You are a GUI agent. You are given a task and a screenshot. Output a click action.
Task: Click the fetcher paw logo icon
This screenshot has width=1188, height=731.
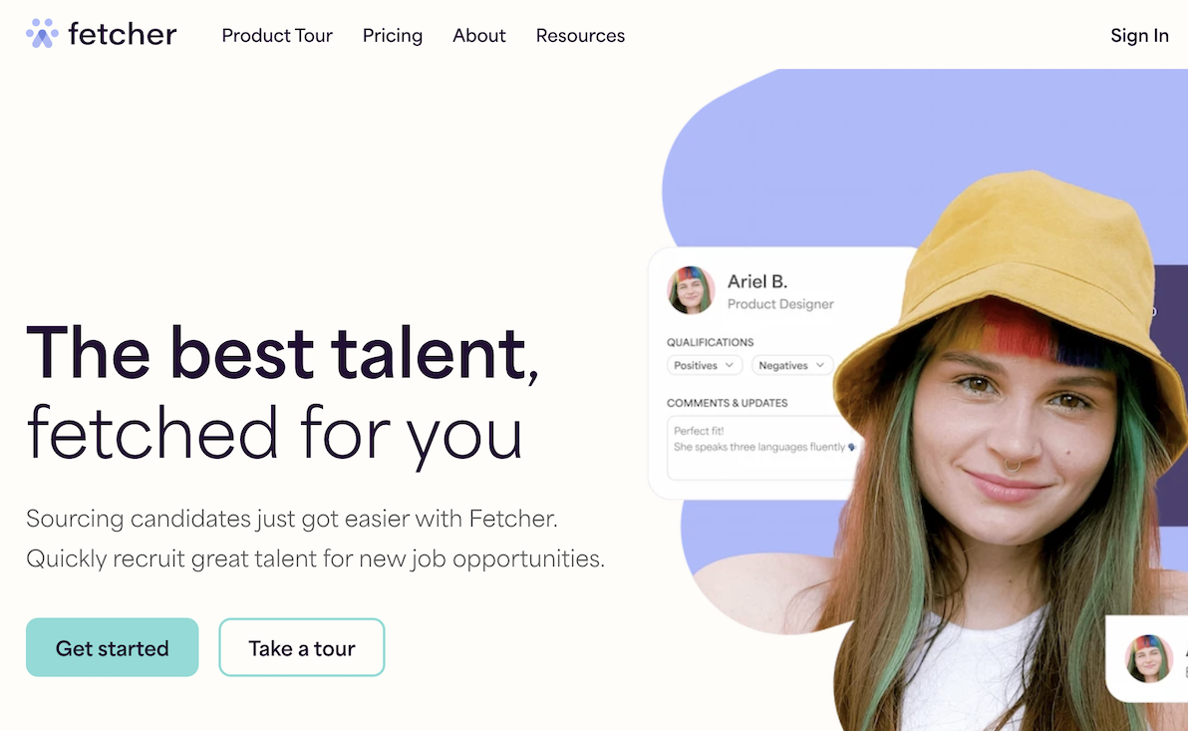(40, 34)
